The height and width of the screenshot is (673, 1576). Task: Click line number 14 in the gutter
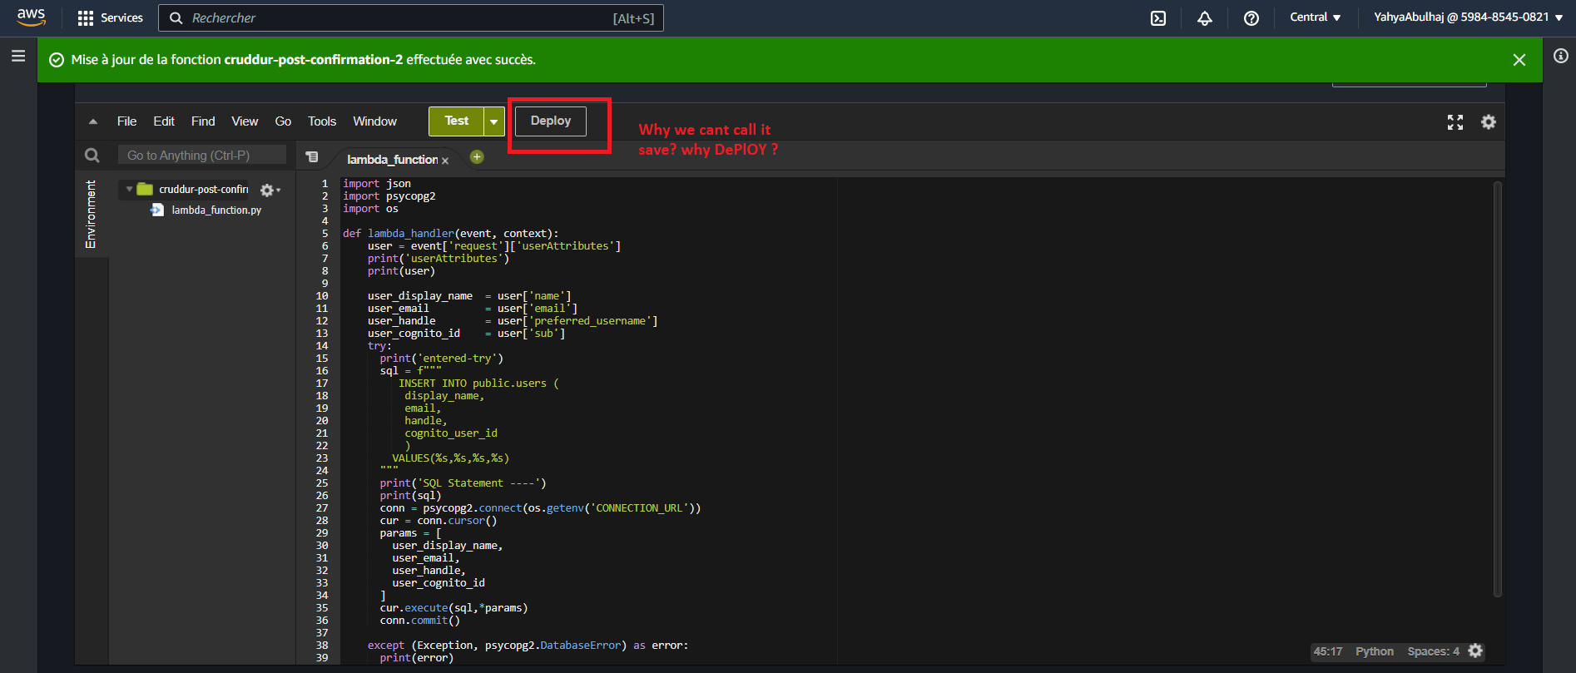(x=322, y=346)
